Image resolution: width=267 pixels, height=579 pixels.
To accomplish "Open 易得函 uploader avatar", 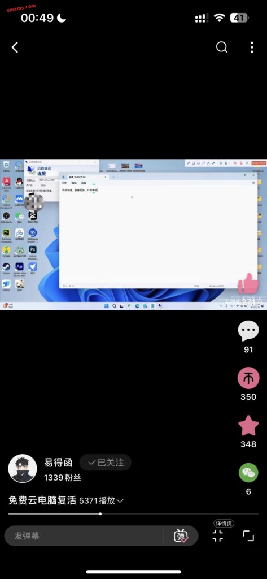I will point(23,469).
